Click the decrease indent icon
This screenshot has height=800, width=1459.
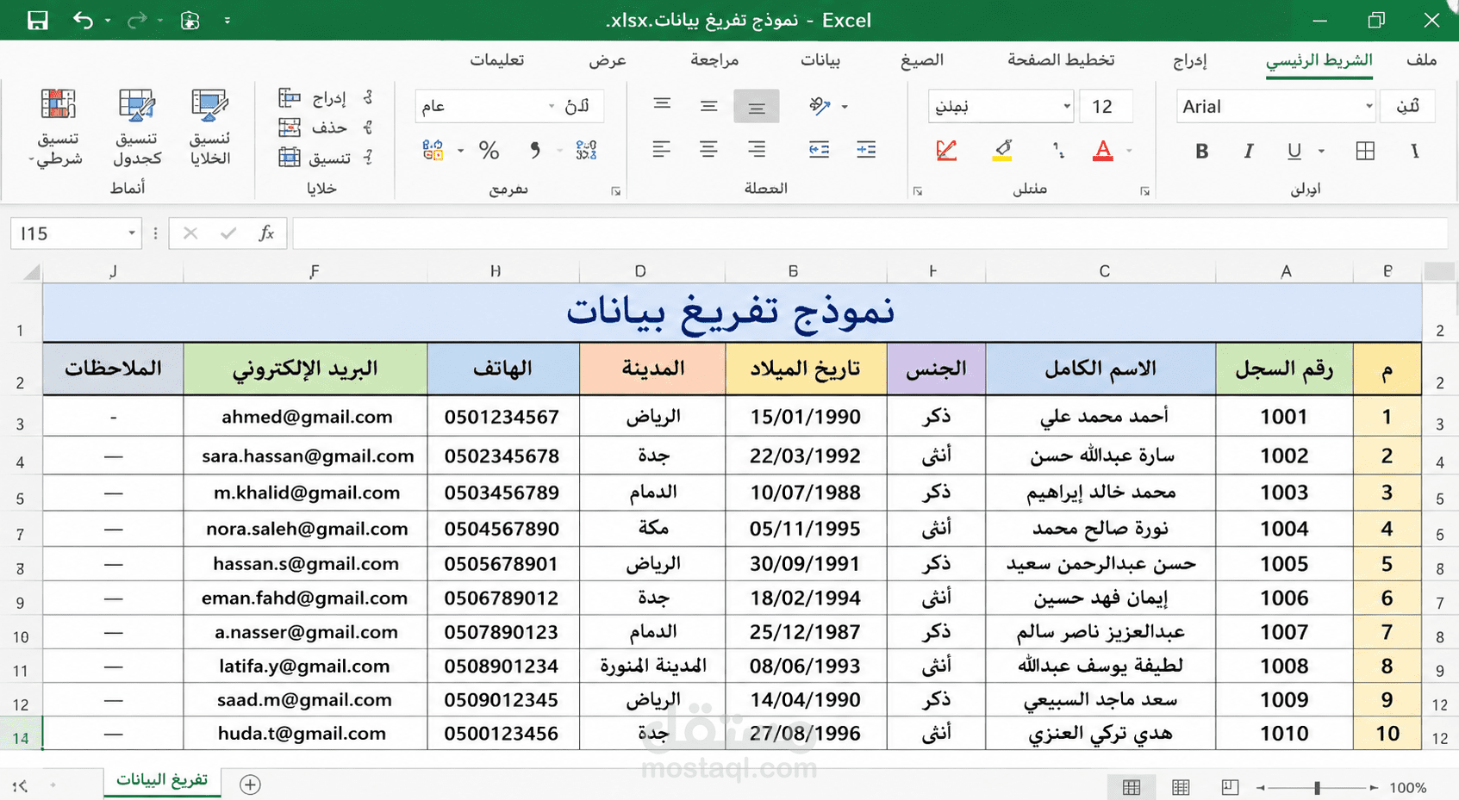tap(819, 150)
